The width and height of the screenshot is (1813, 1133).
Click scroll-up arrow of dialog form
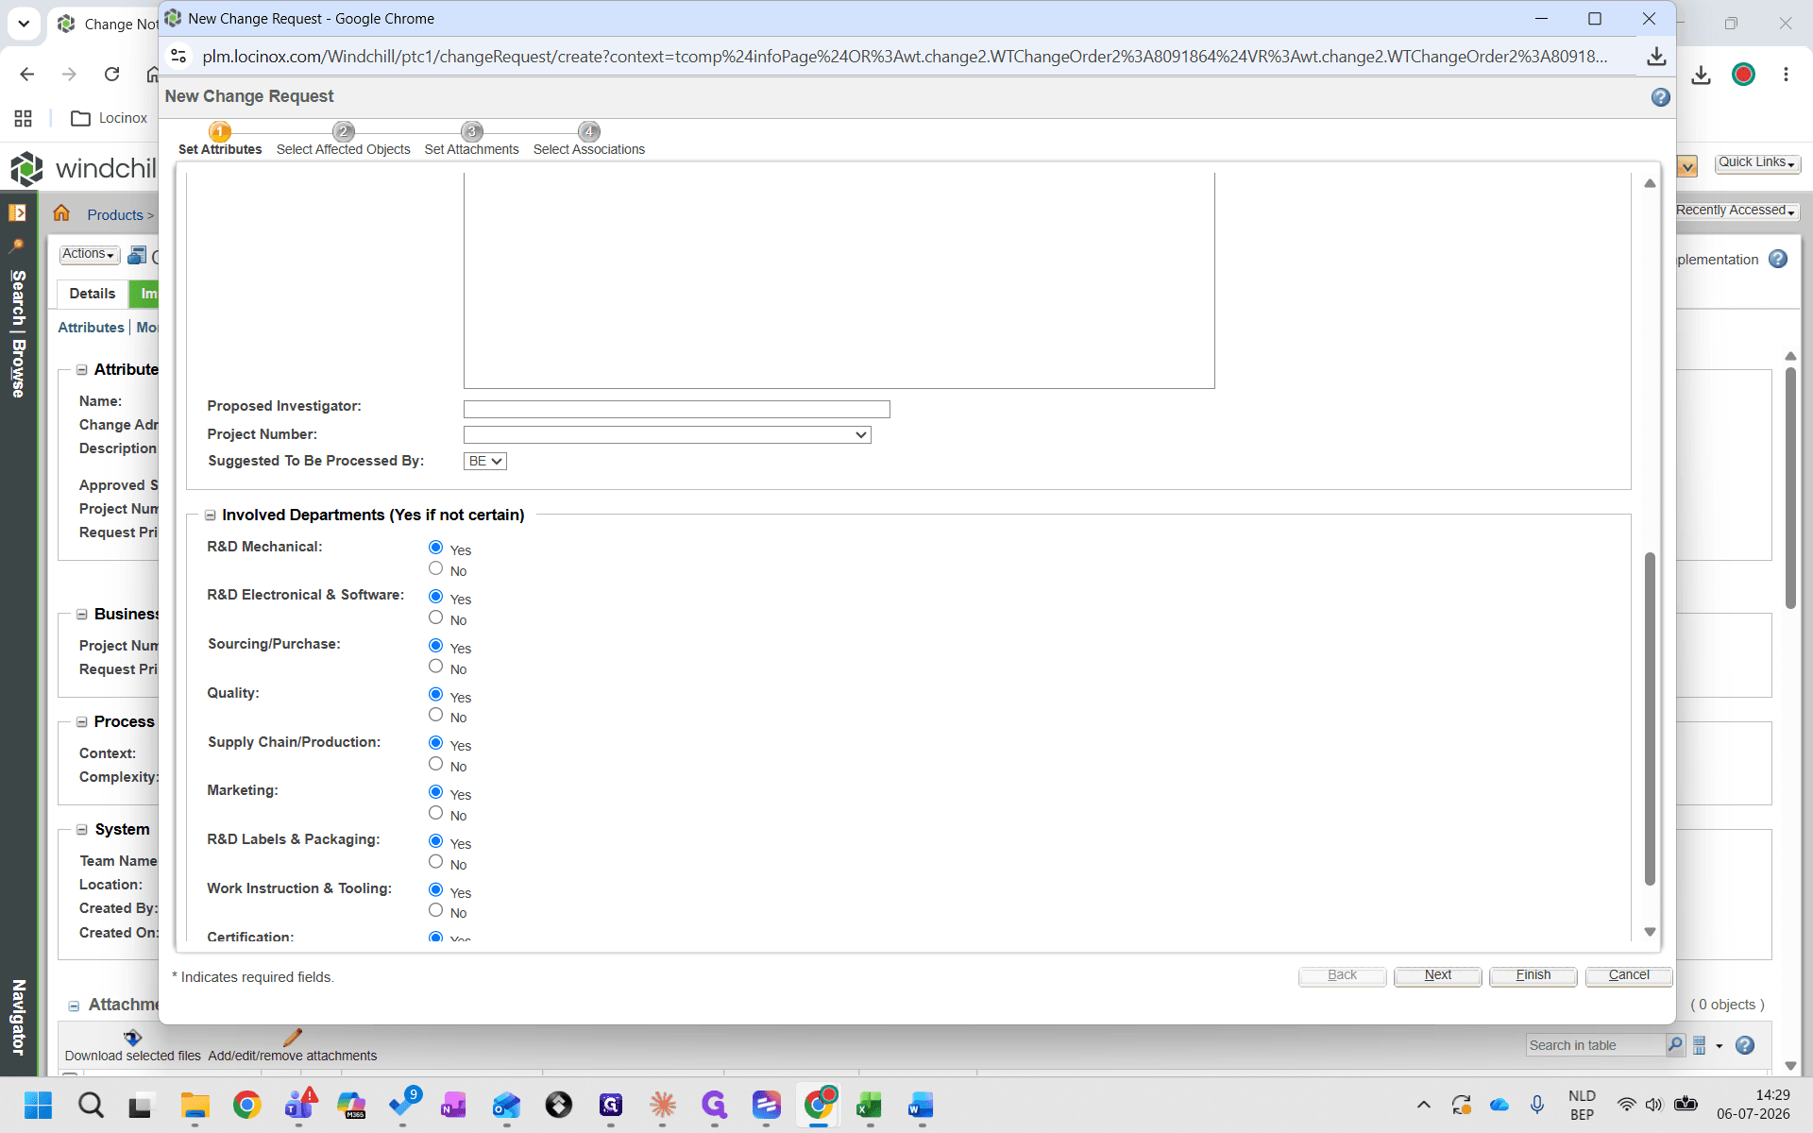(x=1650, y=183)
